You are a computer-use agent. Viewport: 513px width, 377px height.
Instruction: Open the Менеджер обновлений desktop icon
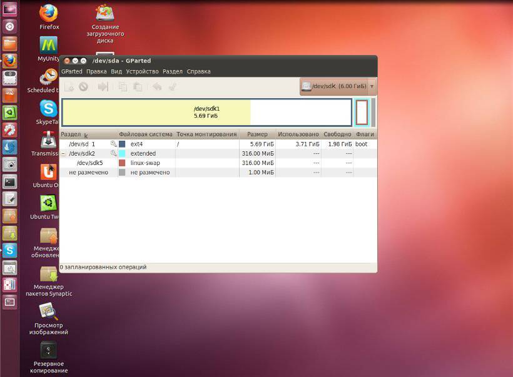(x=46, y=243)
